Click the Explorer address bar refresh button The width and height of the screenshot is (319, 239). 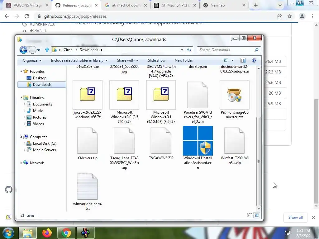[x=189, y=50]
